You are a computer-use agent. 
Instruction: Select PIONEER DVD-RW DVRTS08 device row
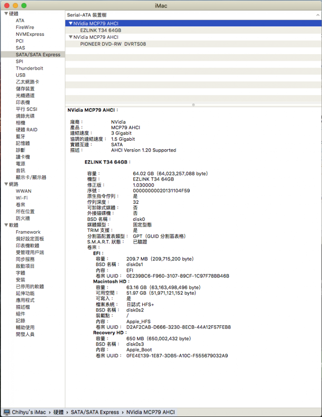point(193,44)
